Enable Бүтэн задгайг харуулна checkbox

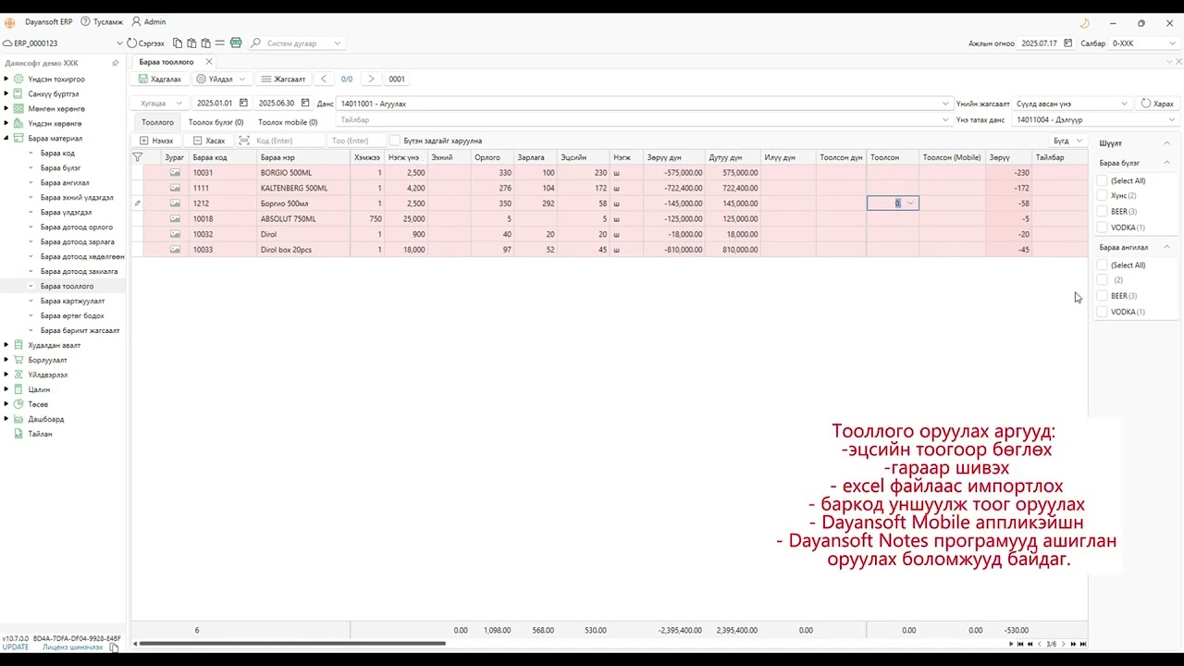point(395,141)
